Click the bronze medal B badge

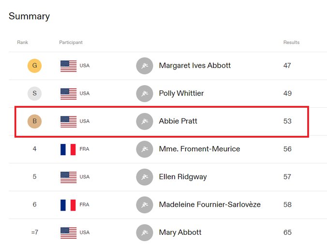click(35, 121)
